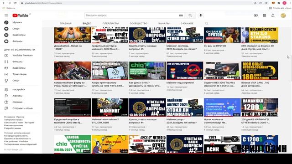
Task: Play the Binance banned countries thumbnail
Action: click(x=185, y=71)
